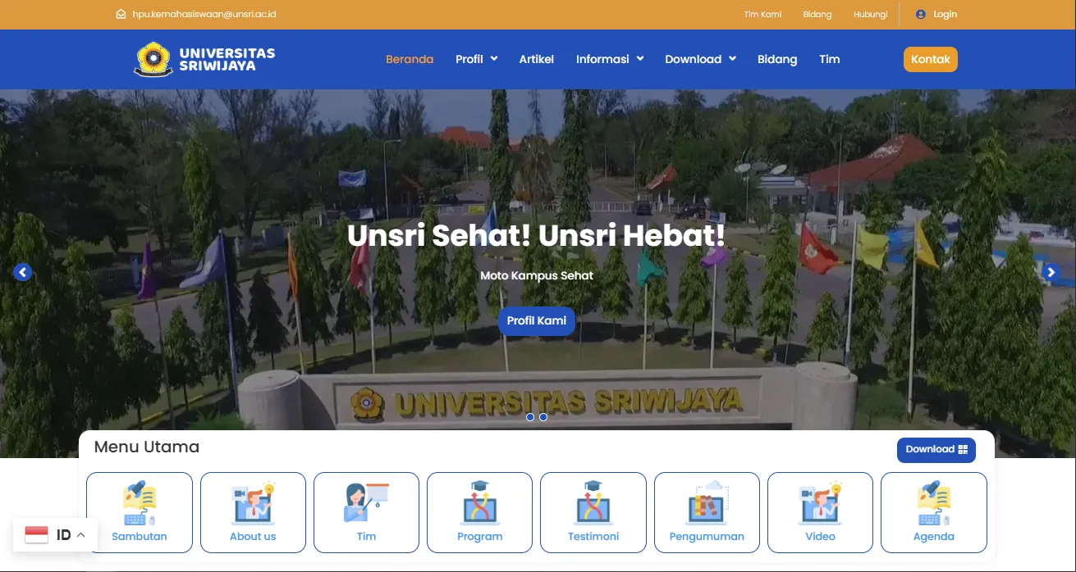Open the Agenda icon card
The height and width of the screenshot is (572, 1076).
934,512
